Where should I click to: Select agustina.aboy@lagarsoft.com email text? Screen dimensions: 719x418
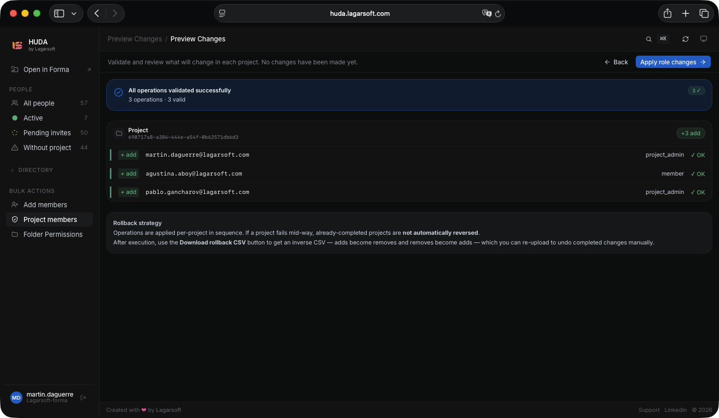(194, 174)
